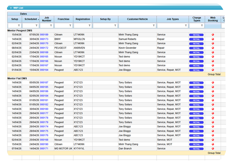Collapse the WIP List panel arrow
Screen dimensions: 234x165
(11, 8)
